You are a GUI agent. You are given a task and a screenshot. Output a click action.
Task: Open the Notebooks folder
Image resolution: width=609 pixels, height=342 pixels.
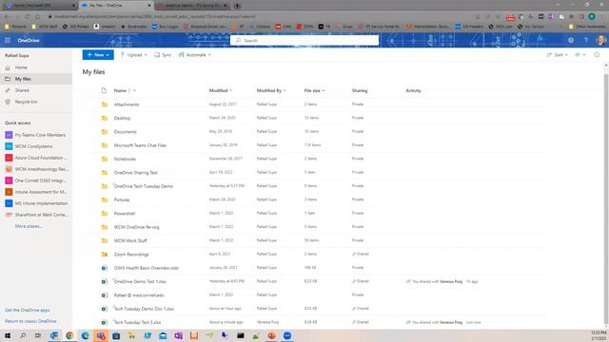click(x=125, y=159)
